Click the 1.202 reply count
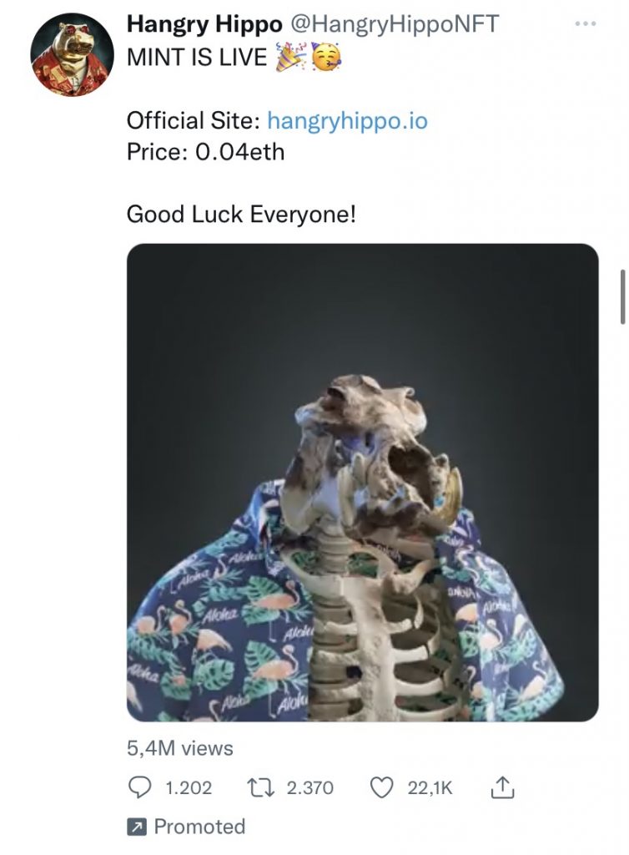Viewport: 629px width, 855px height. [189, 787]
